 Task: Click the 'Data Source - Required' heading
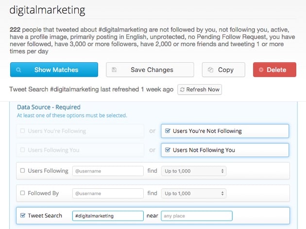coord(49,107)
